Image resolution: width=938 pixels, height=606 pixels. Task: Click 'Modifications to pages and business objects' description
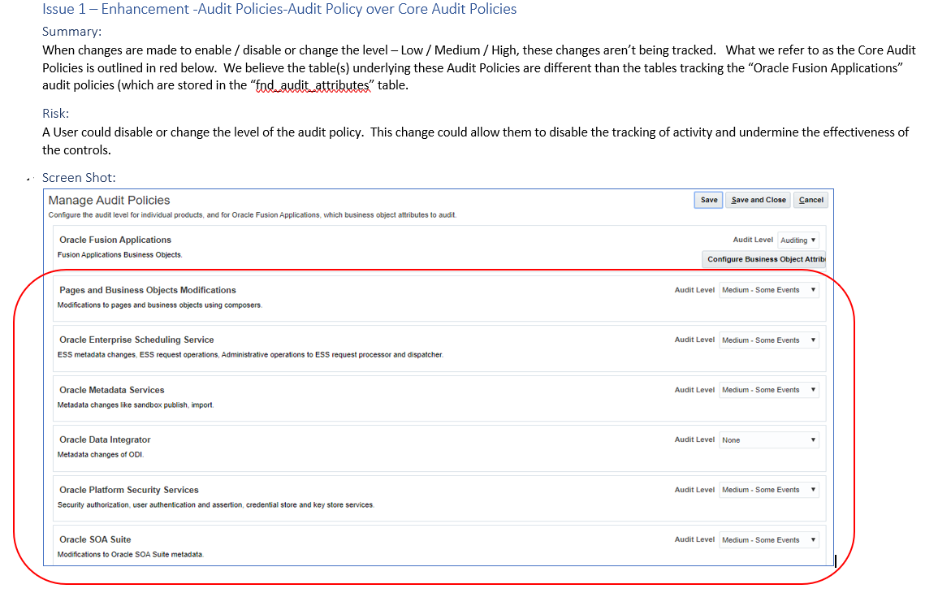pos(160,305)
